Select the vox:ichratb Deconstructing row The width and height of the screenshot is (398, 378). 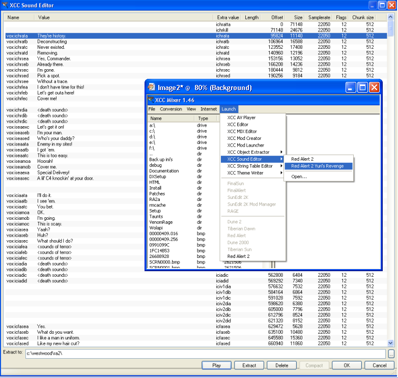pos(196,41)
